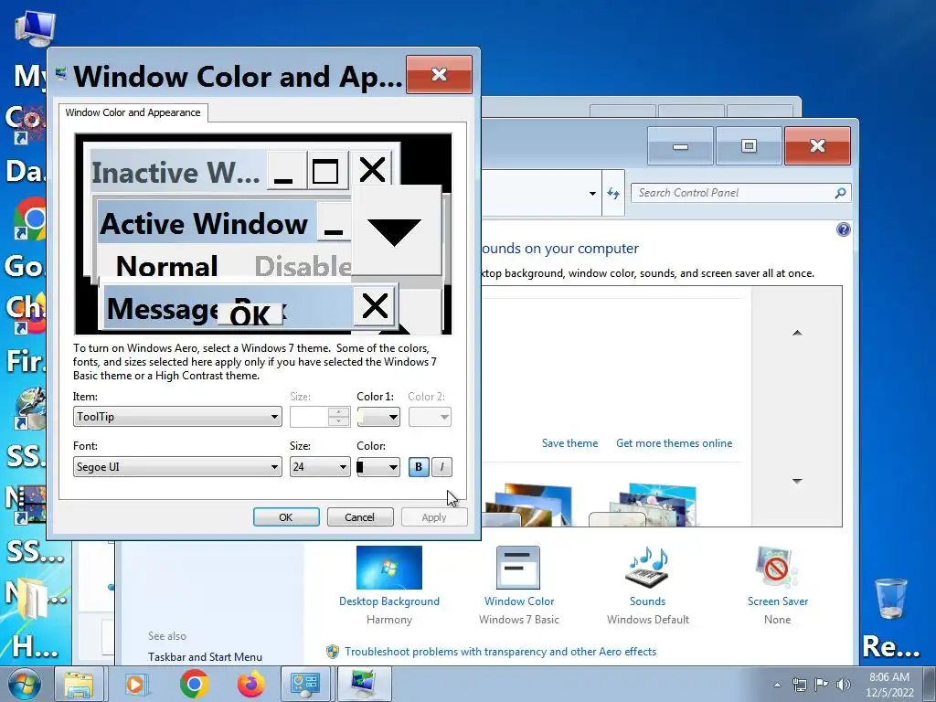This screenshot has width=936, height=702.
Task: Click Cancel in Window Color and Appearance dialog
Action: tap(360, 517)
